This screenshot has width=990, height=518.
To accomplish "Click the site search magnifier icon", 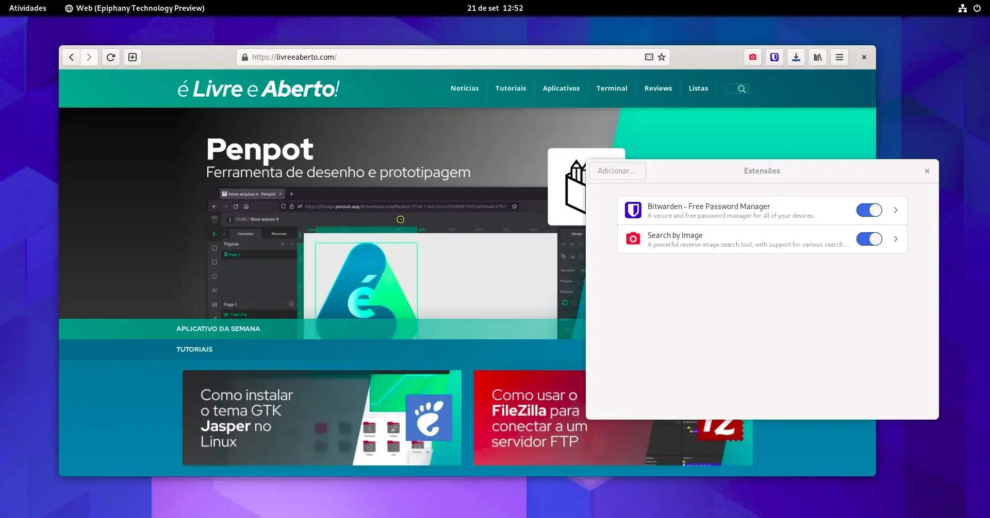I will (x=741, y=89).
